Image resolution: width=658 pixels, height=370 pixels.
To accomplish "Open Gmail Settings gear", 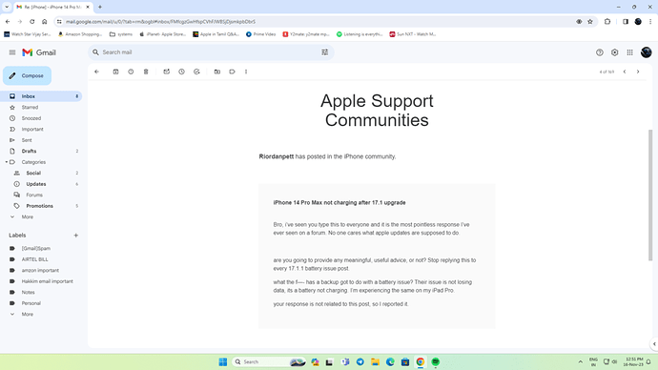I will coord(615,52).
